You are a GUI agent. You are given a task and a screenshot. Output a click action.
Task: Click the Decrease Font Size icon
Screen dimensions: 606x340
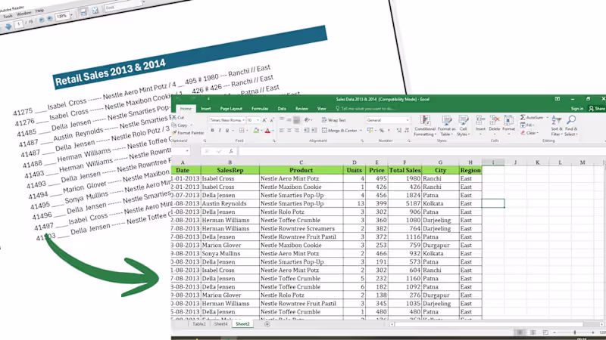[271, 120]
